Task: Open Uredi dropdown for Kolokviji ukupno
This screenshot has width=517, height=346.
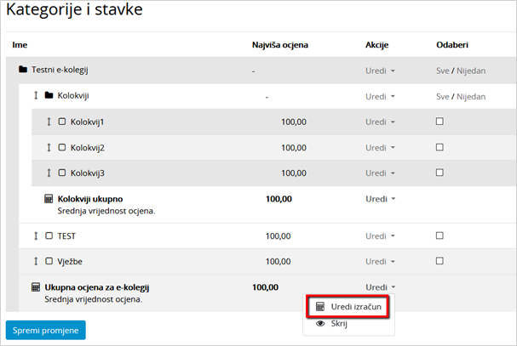Action: pyautogui.click(x=380, y=200)
